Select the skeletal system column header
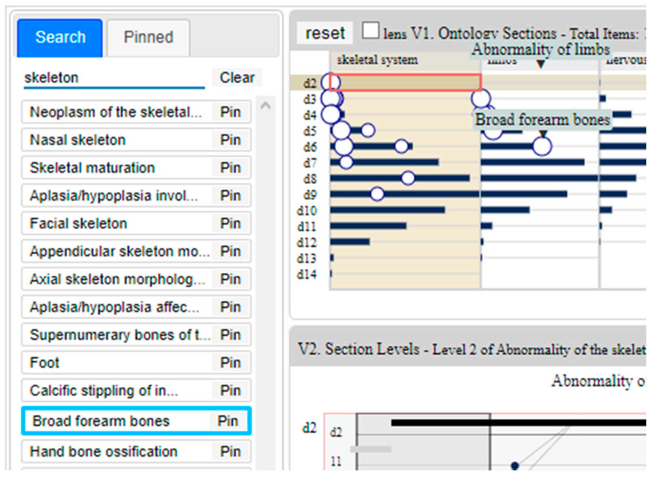The image size is (656, 483). click(x=377, y=60)
